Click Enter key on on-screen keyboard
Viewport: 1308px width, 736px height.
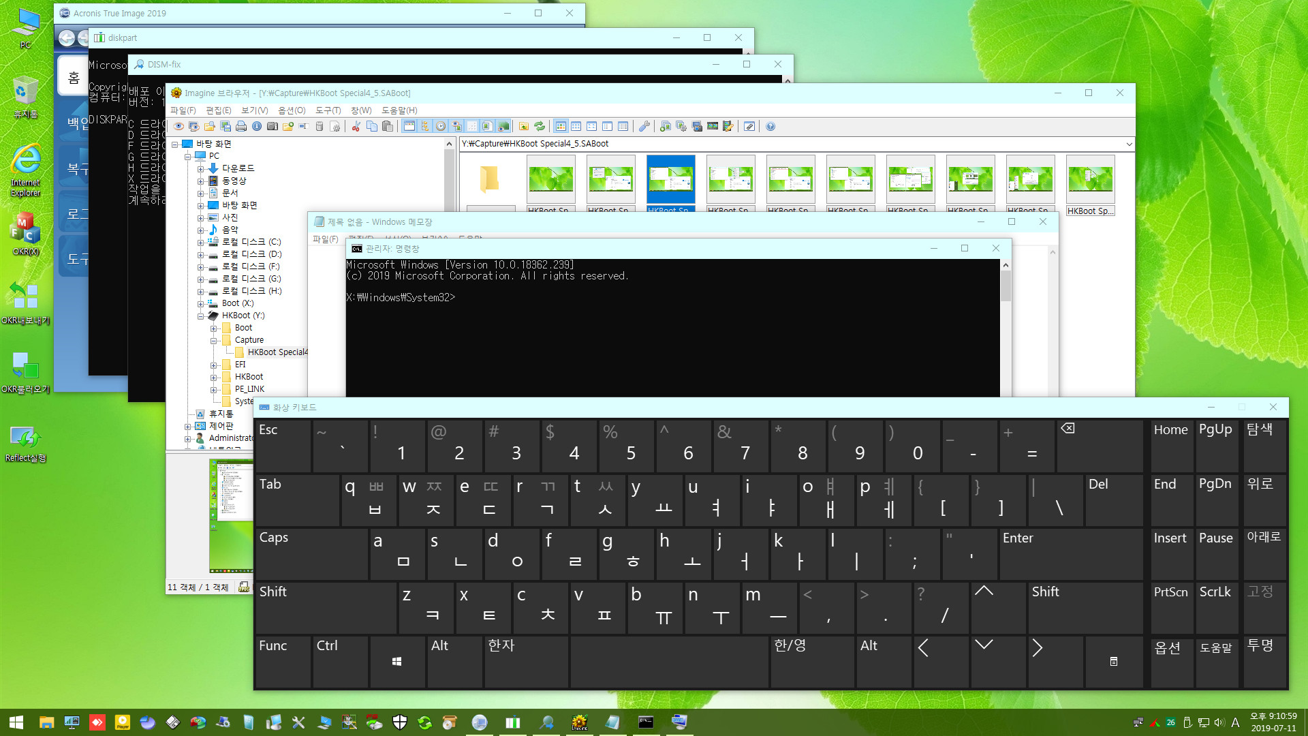1071,554
